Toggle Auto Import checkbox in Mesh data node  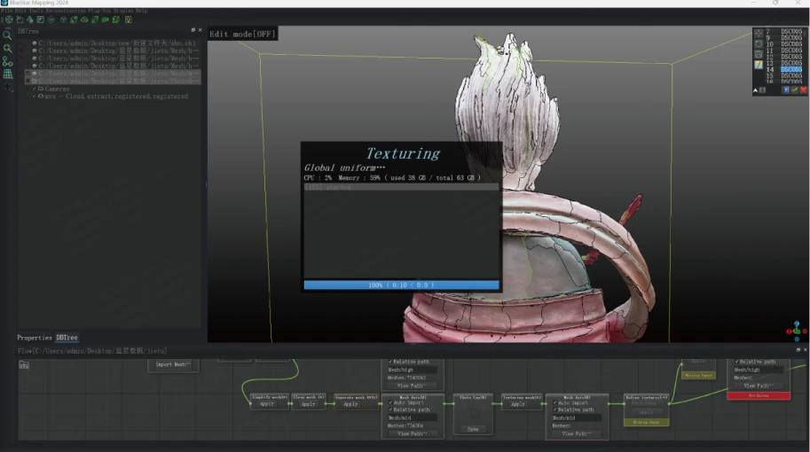pyautogui.click(x=390, y=402)
